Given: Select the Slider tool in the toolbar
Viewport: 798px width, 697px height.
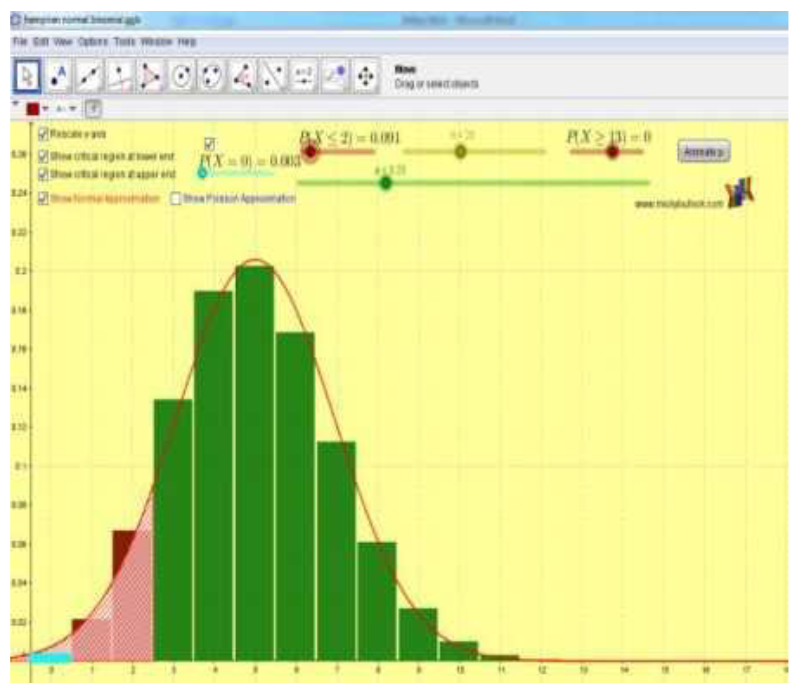Looking at the screenshot, I should [304, 77].
